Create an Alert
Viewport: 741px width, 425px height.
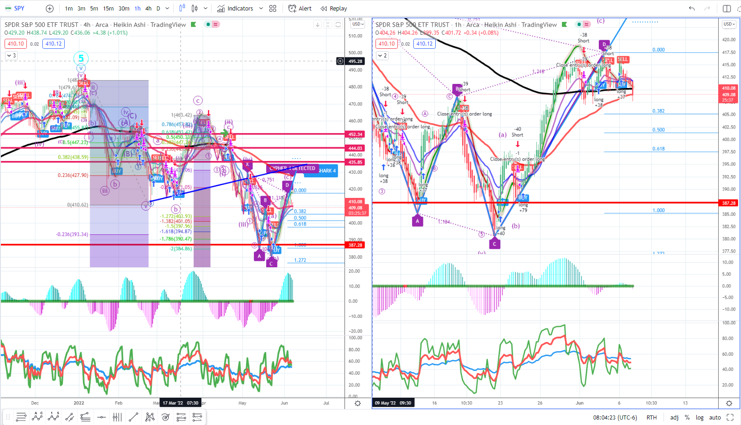point(300,8)
